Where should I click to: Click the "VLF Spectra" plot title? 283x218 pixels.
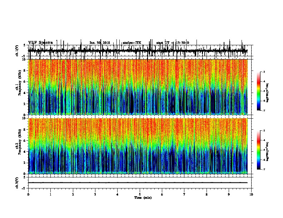pos(40,43)
